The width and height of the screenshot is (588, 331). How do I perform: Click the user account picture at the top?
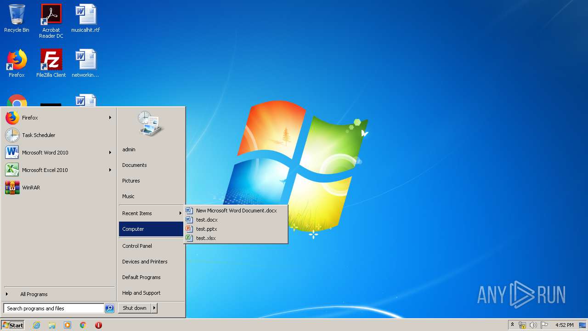tap(151, 123)
